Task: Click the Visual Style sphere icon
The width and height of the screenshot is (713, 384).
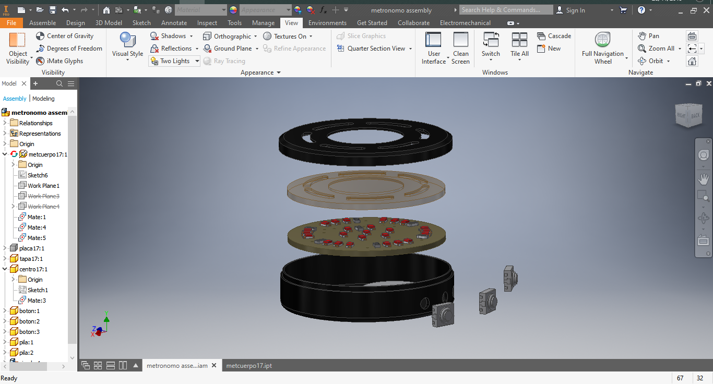Action: (x=127, y=40)
